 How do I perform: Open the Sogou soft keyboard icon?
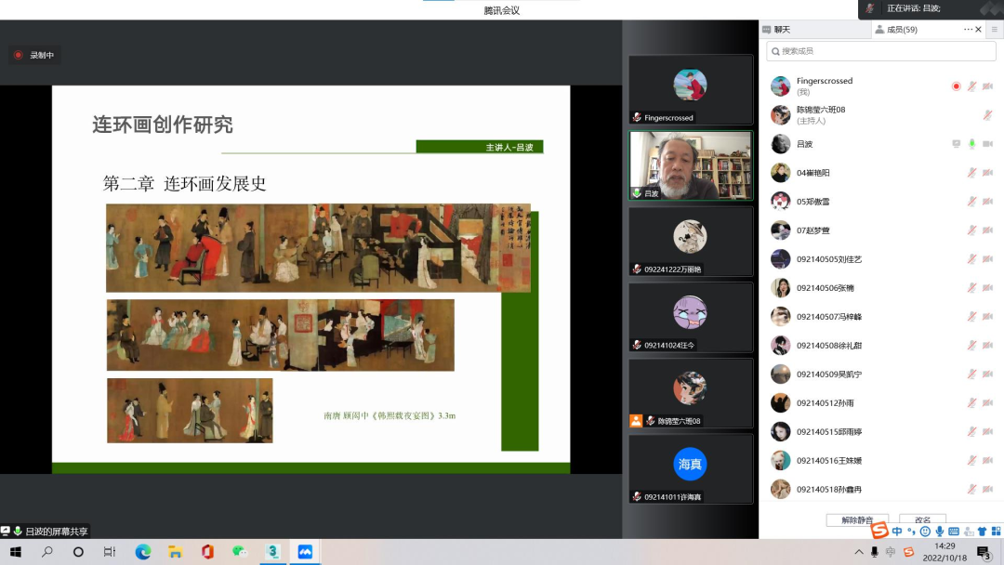click(x=954, y=532)
